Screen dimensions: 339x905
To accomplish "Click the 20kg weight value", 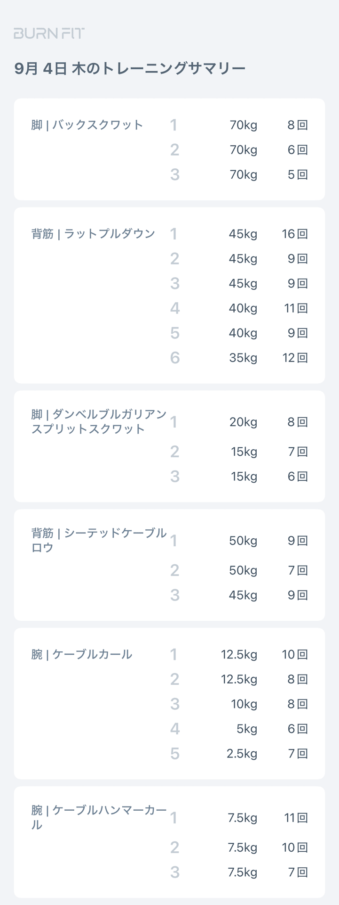I will tap(243, 422).
